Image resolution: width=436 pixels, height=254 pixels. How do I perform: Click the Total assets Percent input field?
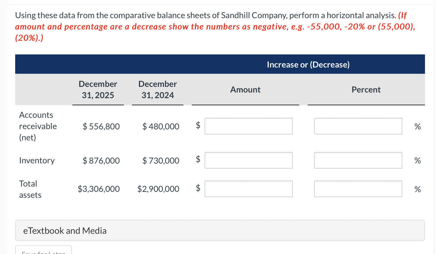358,189
